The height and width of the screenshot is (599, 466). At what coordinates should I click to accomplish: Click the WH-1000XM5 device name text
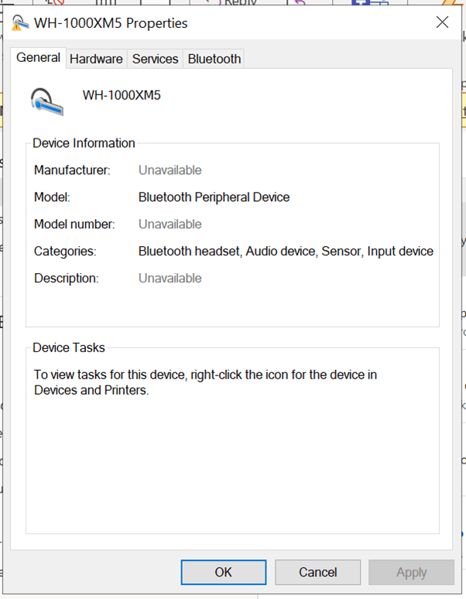pos(122,95)
